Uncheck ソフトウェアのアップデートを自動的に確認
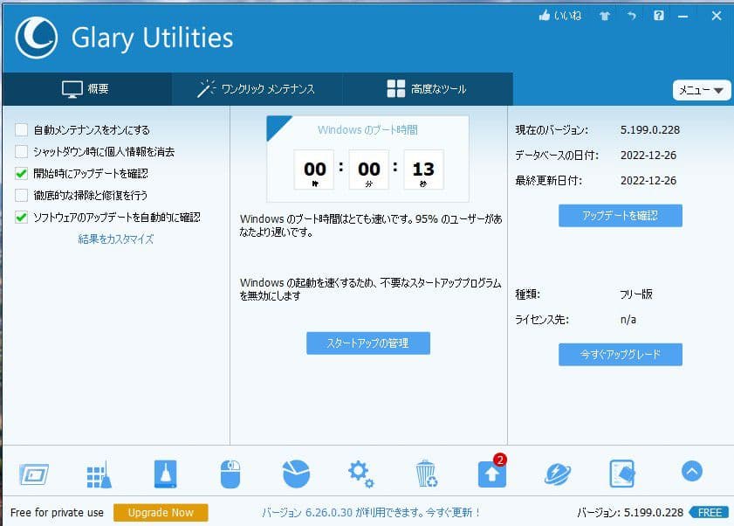This screenshot has width=734, height=526. (22, 217)
